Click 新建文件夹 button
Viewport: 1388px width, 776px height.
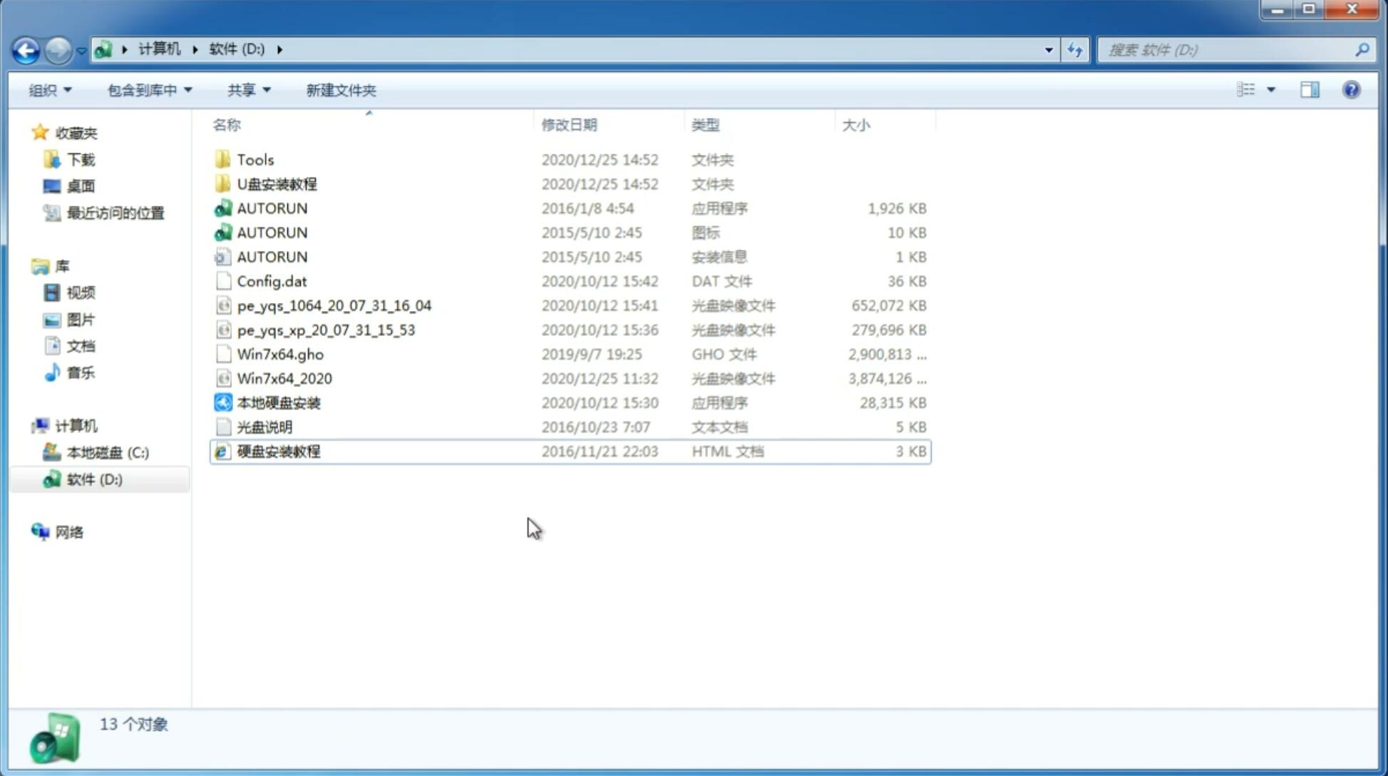point(341,90)
